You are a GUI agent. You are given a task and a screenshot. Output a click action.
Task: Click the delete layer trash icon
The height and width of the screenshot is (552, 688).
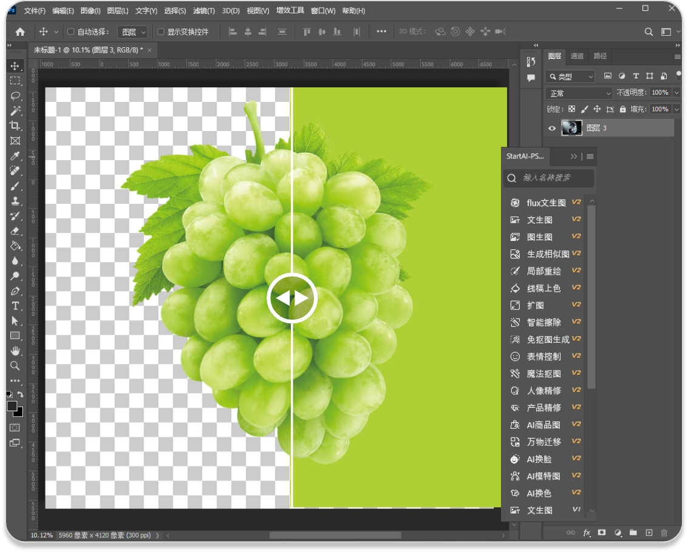point(664,533)
